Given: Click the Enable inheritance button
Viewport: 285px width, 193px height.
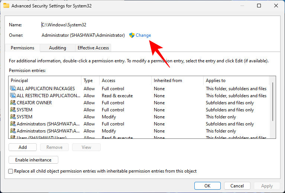Looking at the screenshot, I should click(x=33, y=160).
